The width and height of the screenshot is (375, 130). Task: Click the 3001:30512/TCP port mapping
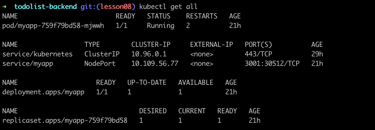tap(272, 64)
